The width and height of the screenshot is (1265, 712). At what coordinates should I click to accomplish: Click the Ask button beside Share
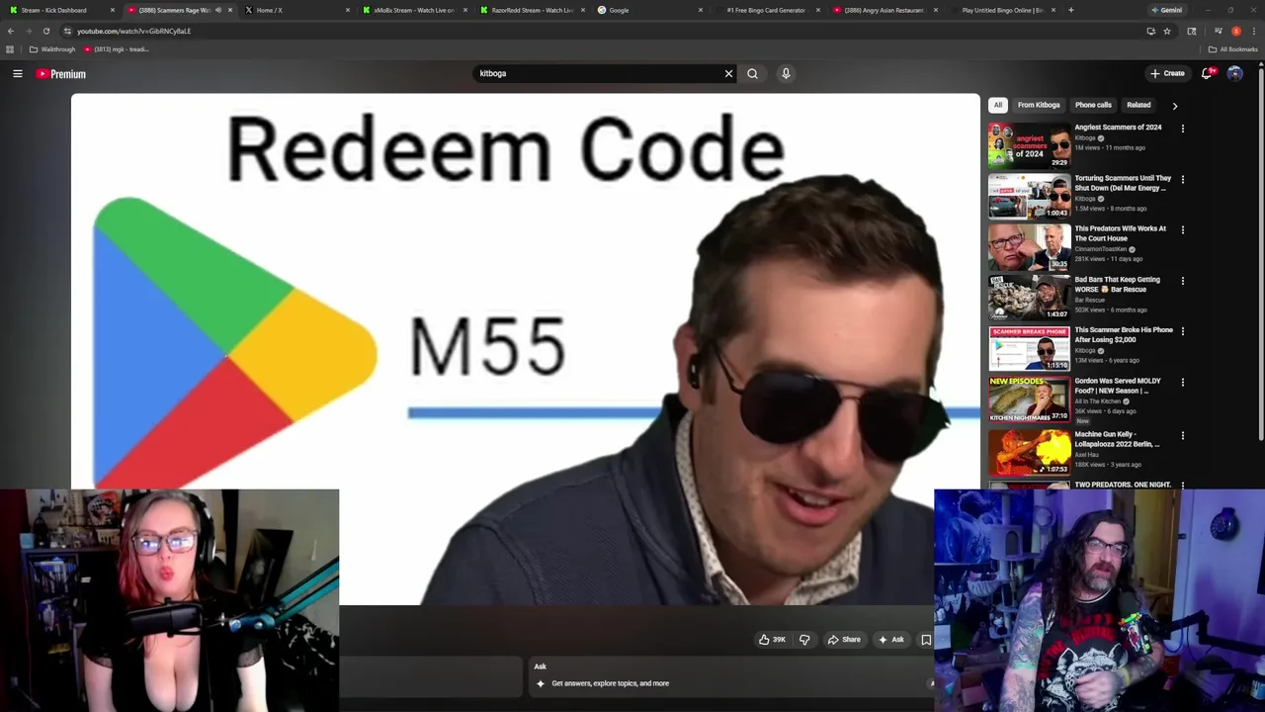point(891,640)
